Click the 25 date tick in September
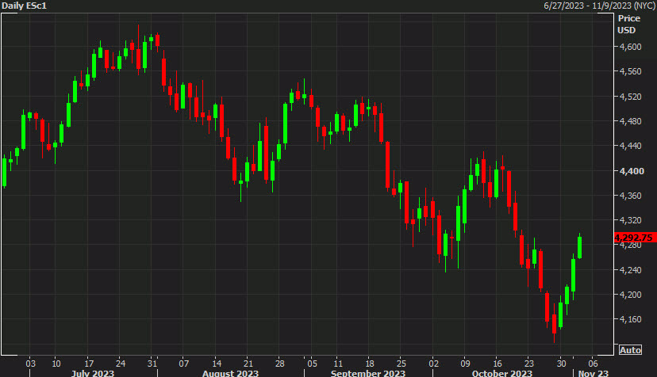This screenshot has height=377, width=657. click(x=401, y=364)
